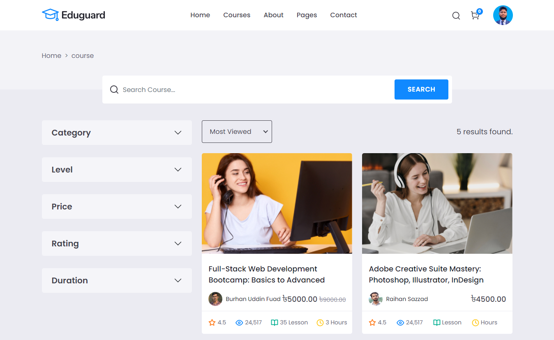Go to the About menu item

[273, 15]
